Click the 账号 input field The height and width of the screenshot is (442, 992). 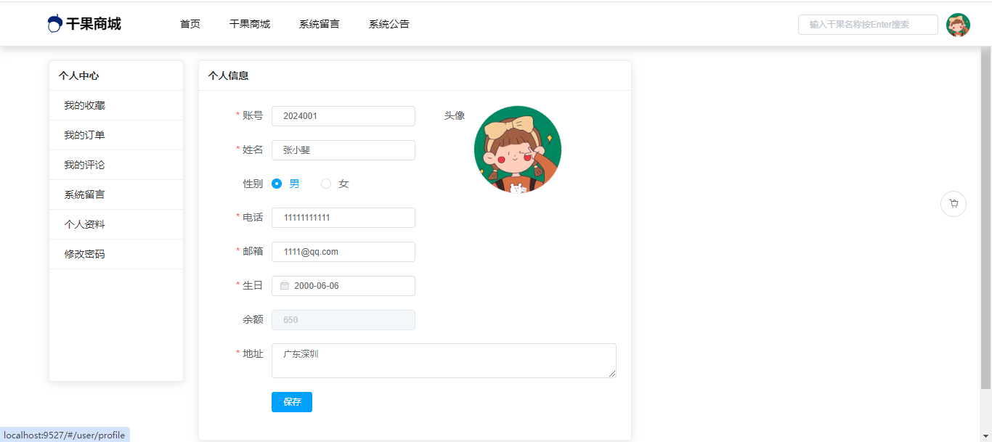[x=343, y=116]
